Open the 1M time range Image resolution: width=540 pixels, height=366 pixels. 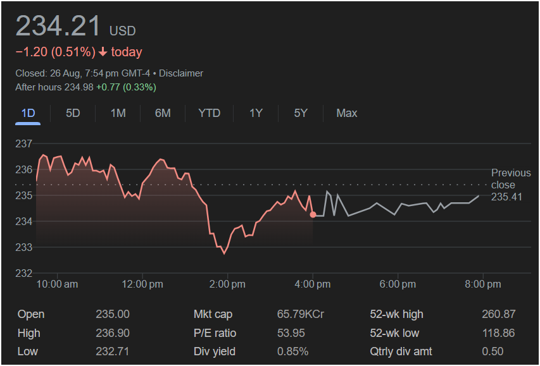(x=118, y=113)
